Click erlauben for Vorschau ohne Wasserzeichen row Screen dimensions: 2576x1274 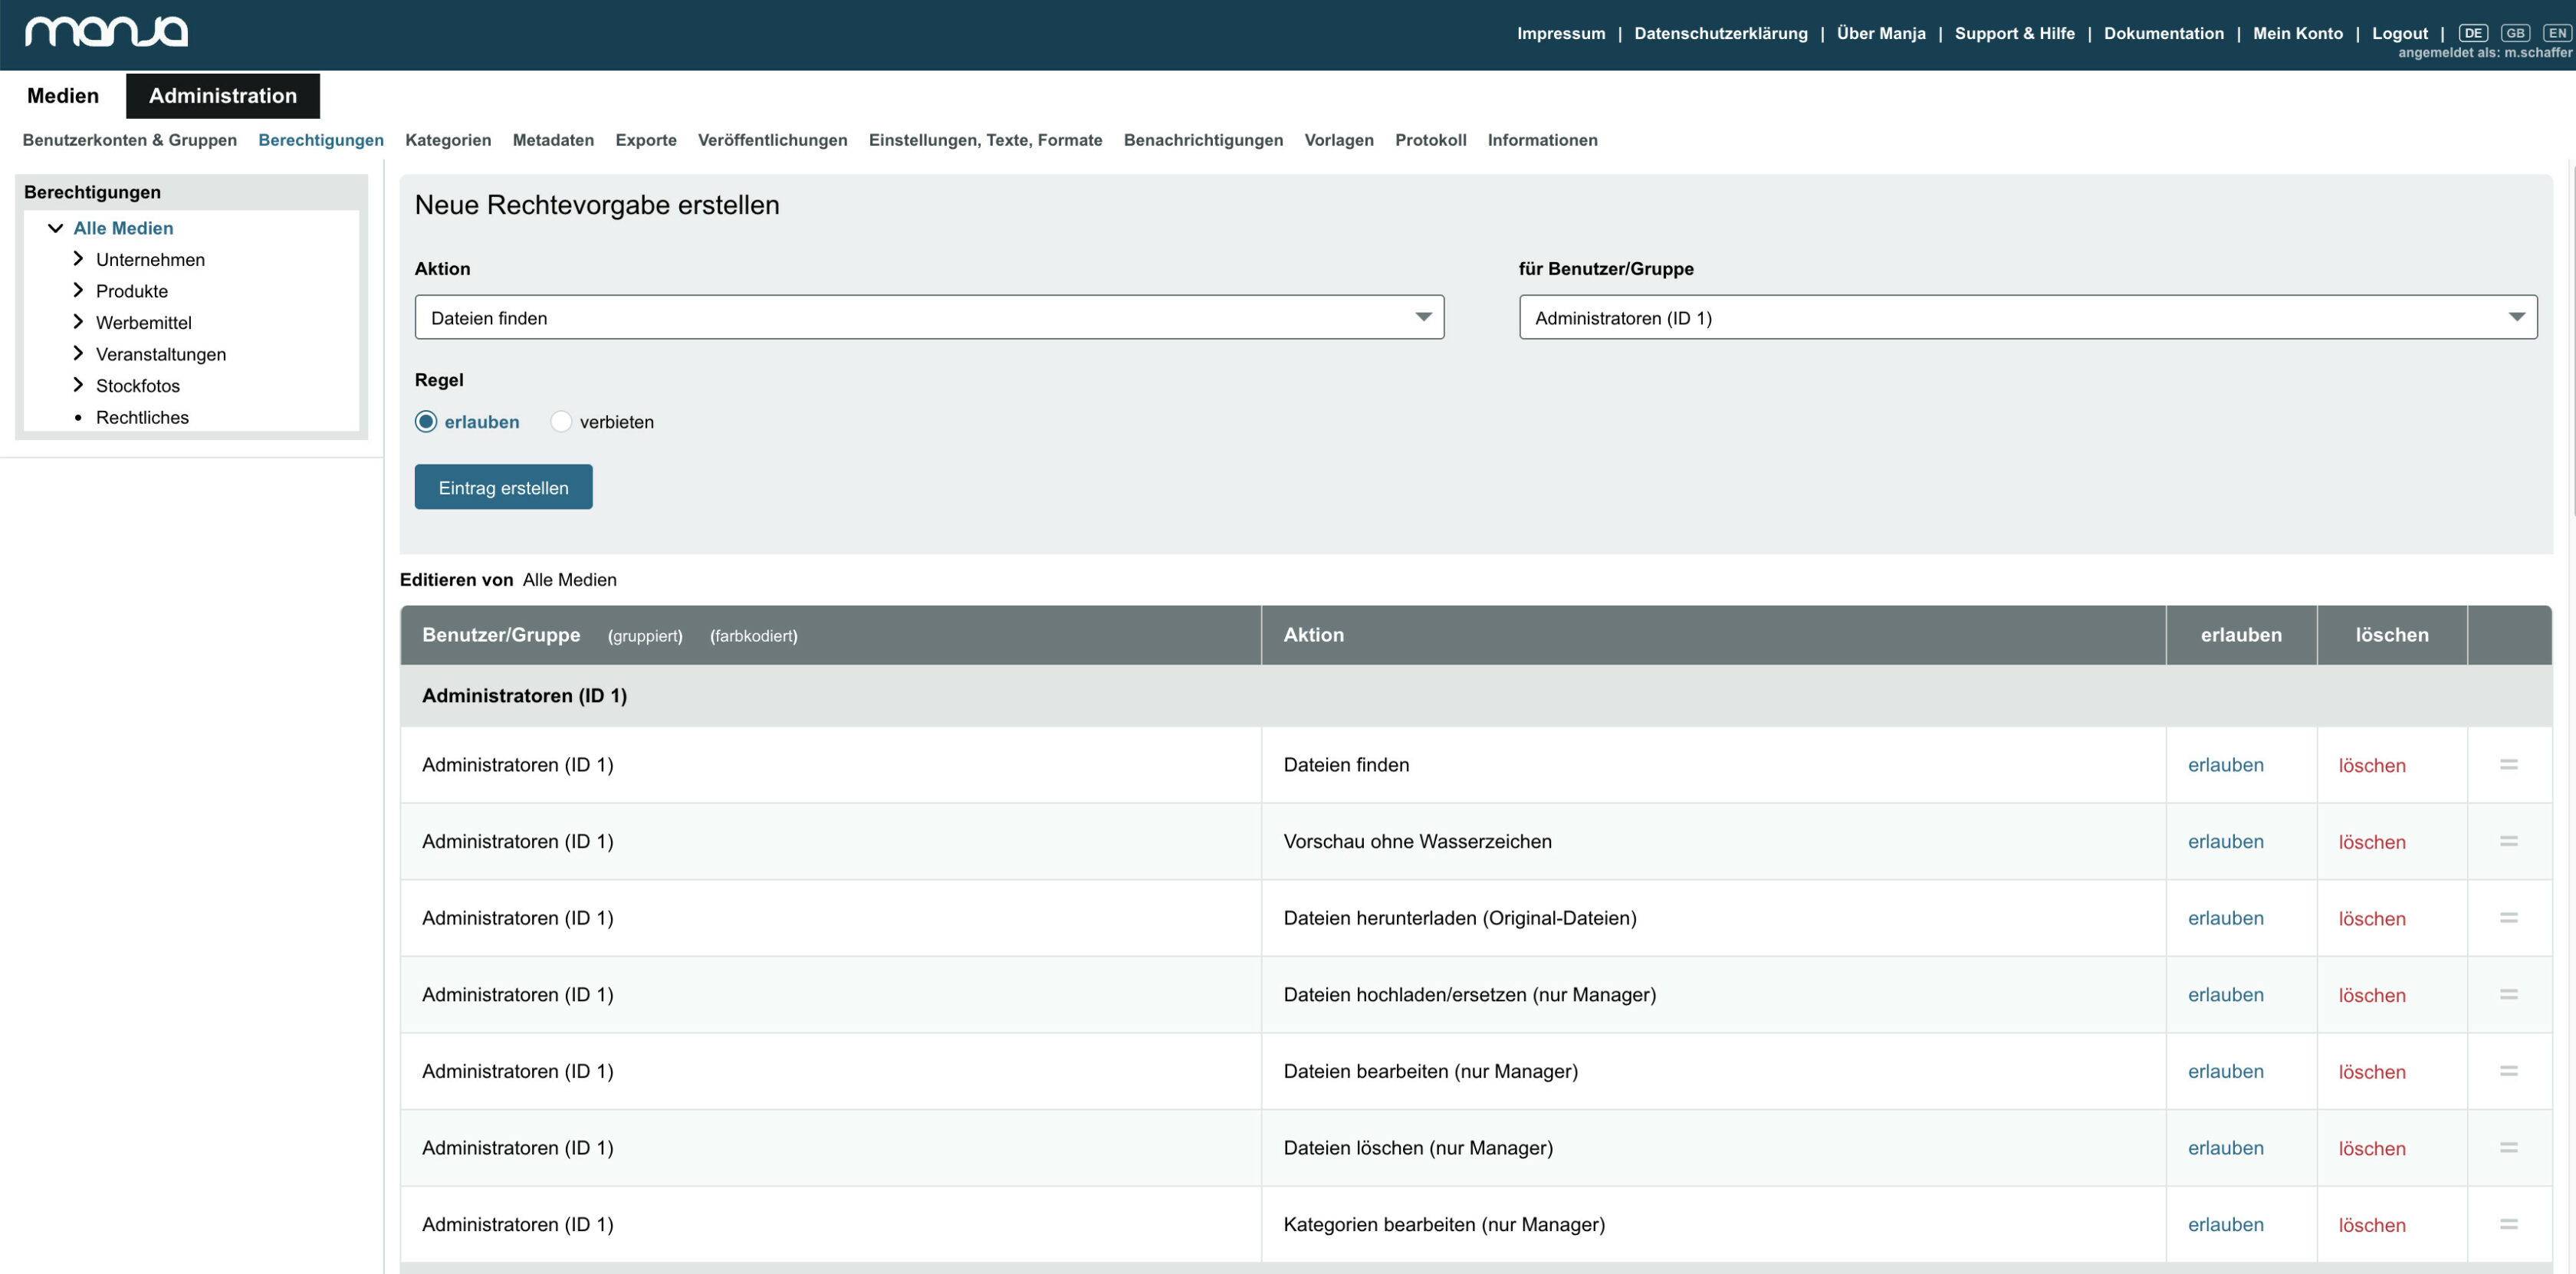pyautogui.click(x=2225, y=841)
